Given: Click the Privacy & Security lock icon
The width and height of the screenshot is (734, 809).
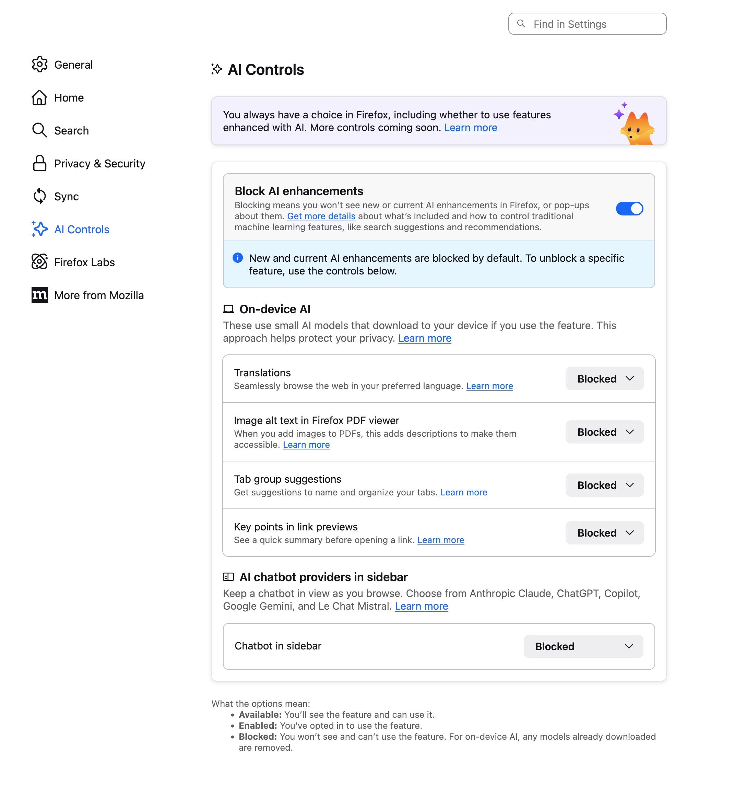Looking at the screenshot, I should click(39, 163).
